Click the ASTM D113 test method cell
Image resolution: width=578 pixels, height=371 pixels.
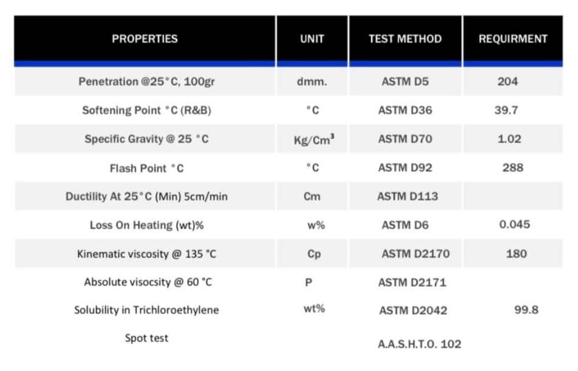click(x=407, y=196)
